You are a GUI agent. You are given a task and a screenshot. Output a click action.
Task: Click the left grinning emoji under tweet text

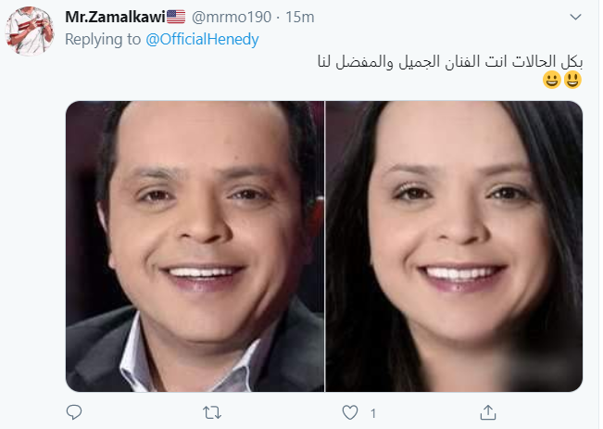click(x=552, y=80)
